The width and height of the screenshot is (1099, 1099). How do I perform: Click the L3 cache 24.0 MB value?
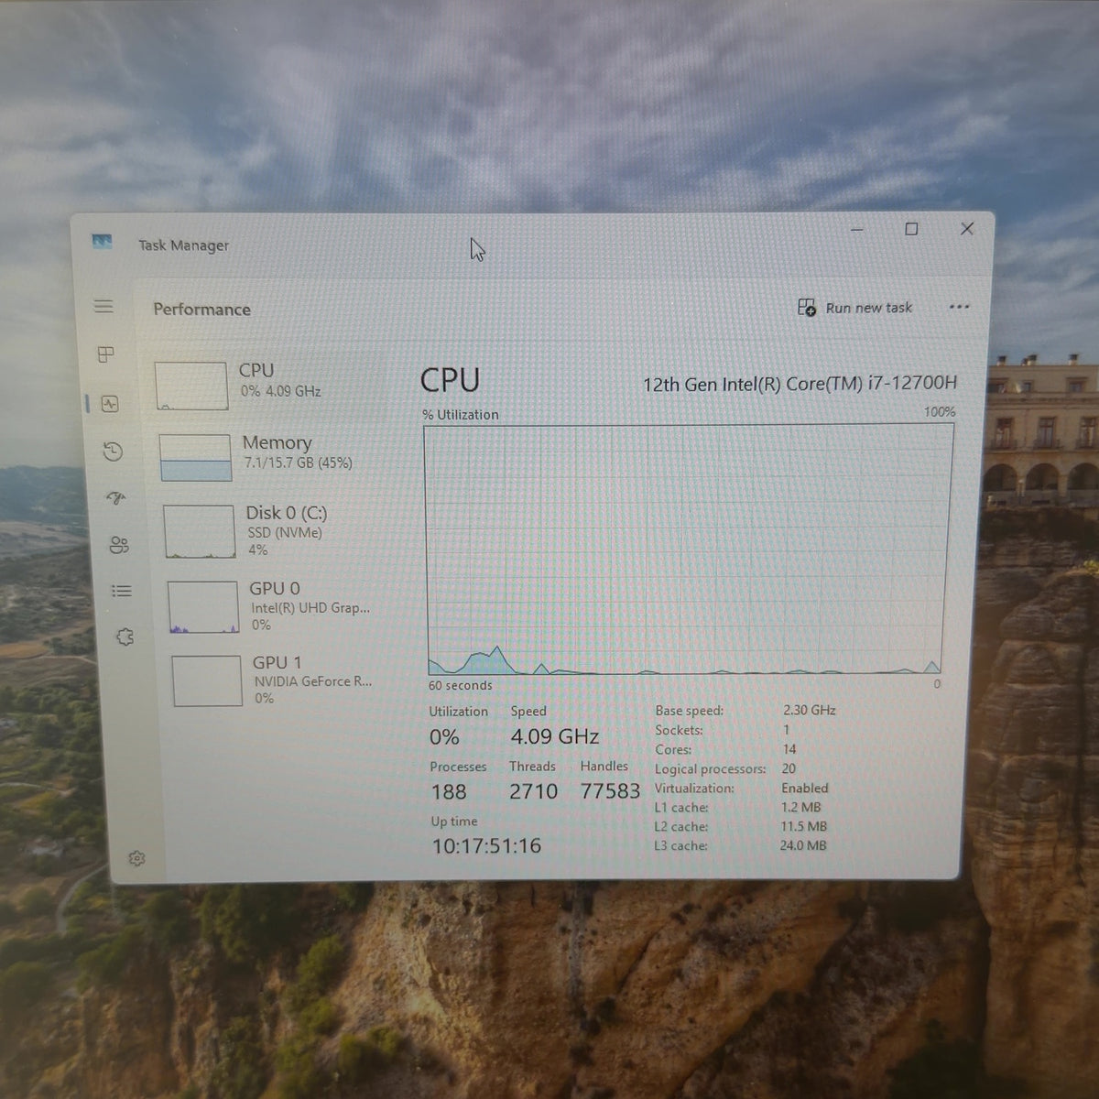(x=803, y=845)
